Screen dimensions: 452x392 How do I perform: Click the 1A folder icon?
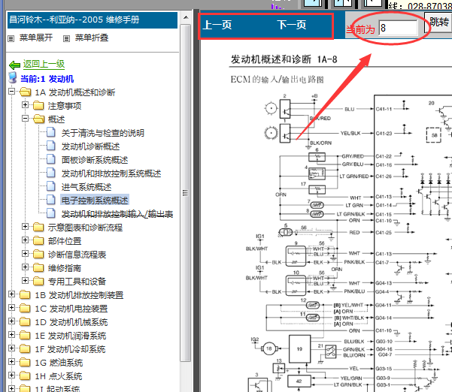point(26,92)
